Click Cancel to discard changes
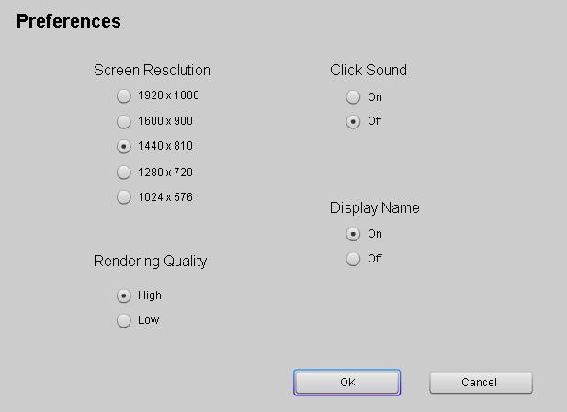Image resolution: width=567 pixels, height=412 pixels. [481, 383]
